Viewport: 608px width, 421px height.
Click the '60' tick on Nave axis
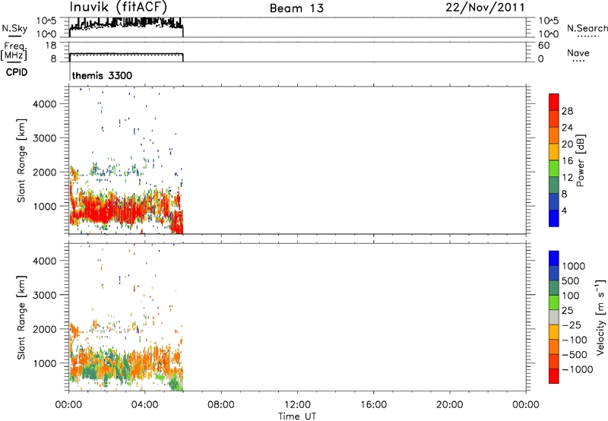pyautogui.click(x=544, y=46)
